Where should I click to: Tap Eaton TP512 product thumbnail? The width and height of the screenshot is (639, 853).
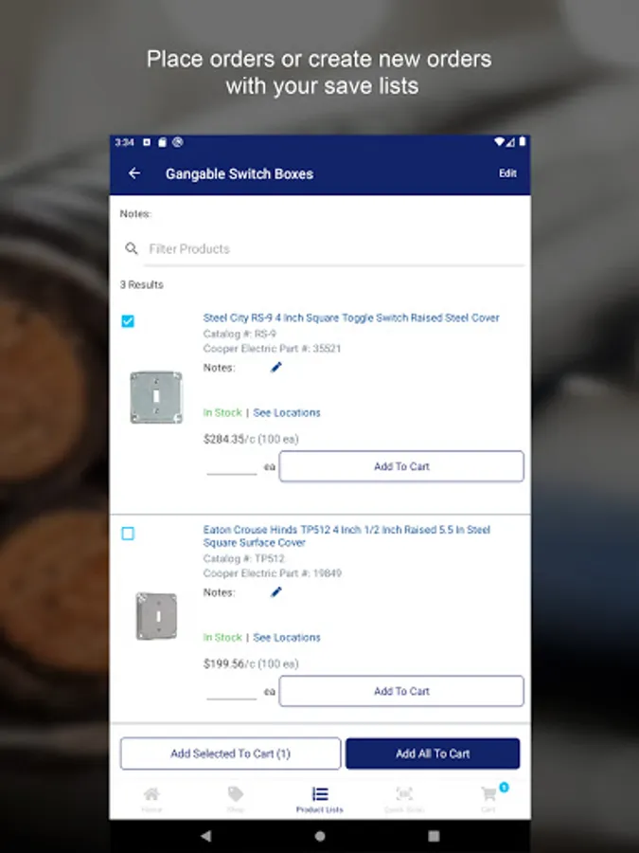point(156,616)
